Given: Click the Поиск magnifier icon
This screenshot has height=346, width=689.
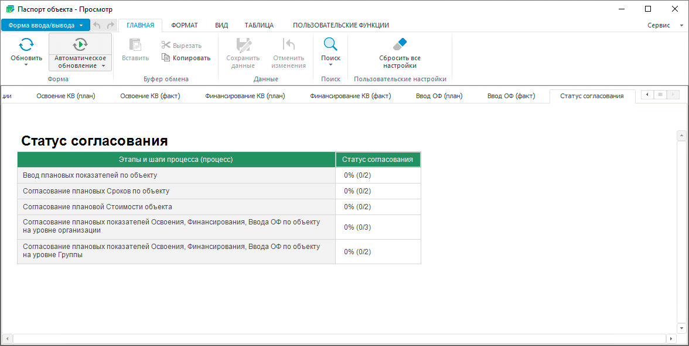Looking at the screenshot, I should click(x=330, y=44).
